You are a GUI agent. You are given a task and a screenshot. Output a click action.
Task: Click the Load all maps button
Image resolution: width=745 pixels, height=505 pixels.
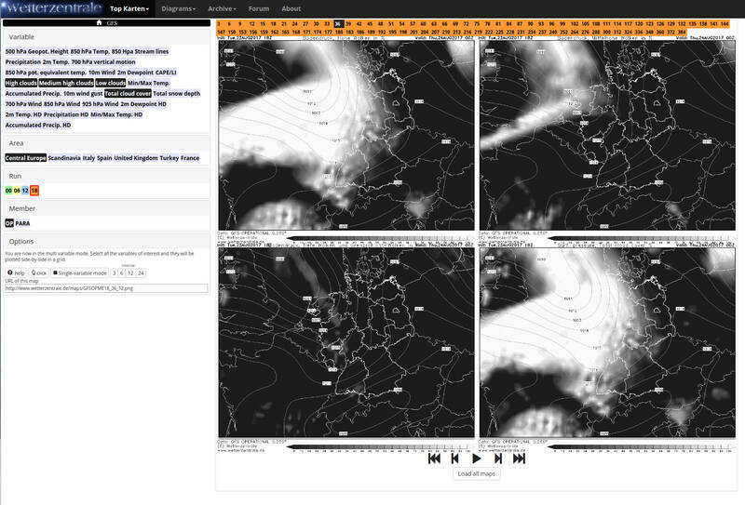point(477,473)
